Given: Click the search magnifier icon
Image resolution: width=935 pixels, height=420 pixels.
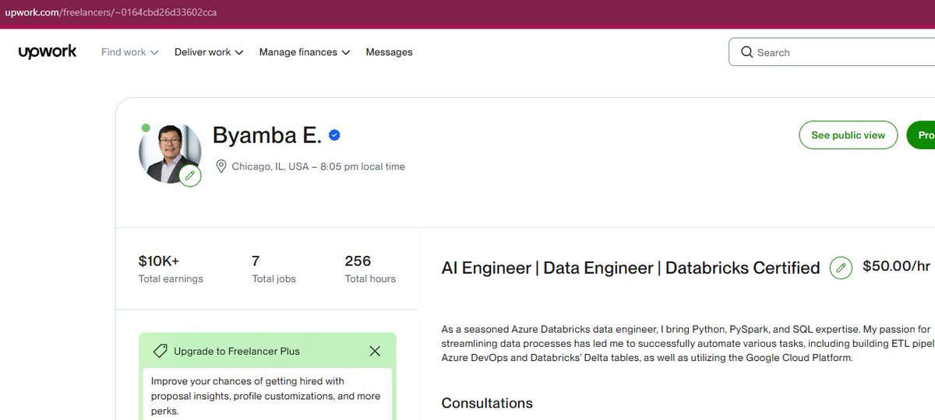Looking at the screenshot, I should point(747,52).
